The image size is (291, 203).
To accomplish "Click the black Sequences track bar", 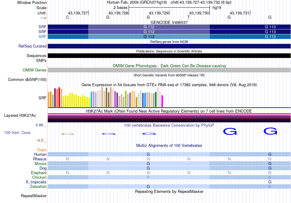I will click(x=169, y=56).
